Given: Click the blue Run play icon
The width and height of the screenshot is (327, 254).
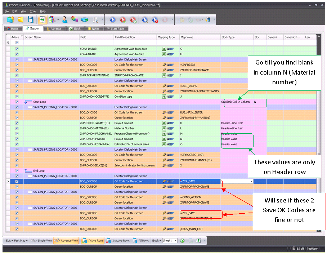Looking at the screenshot, I should click(x=113, y=20).
